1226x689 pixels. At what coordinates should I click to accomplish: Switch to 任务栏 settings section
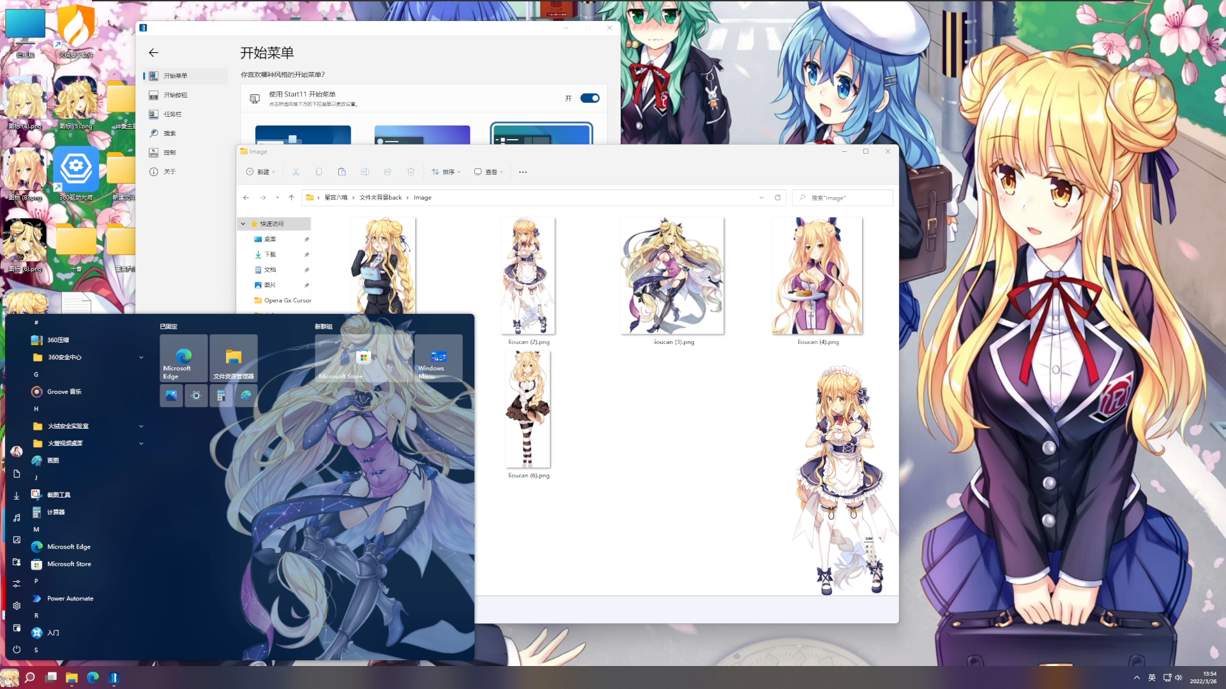point(172,114)
